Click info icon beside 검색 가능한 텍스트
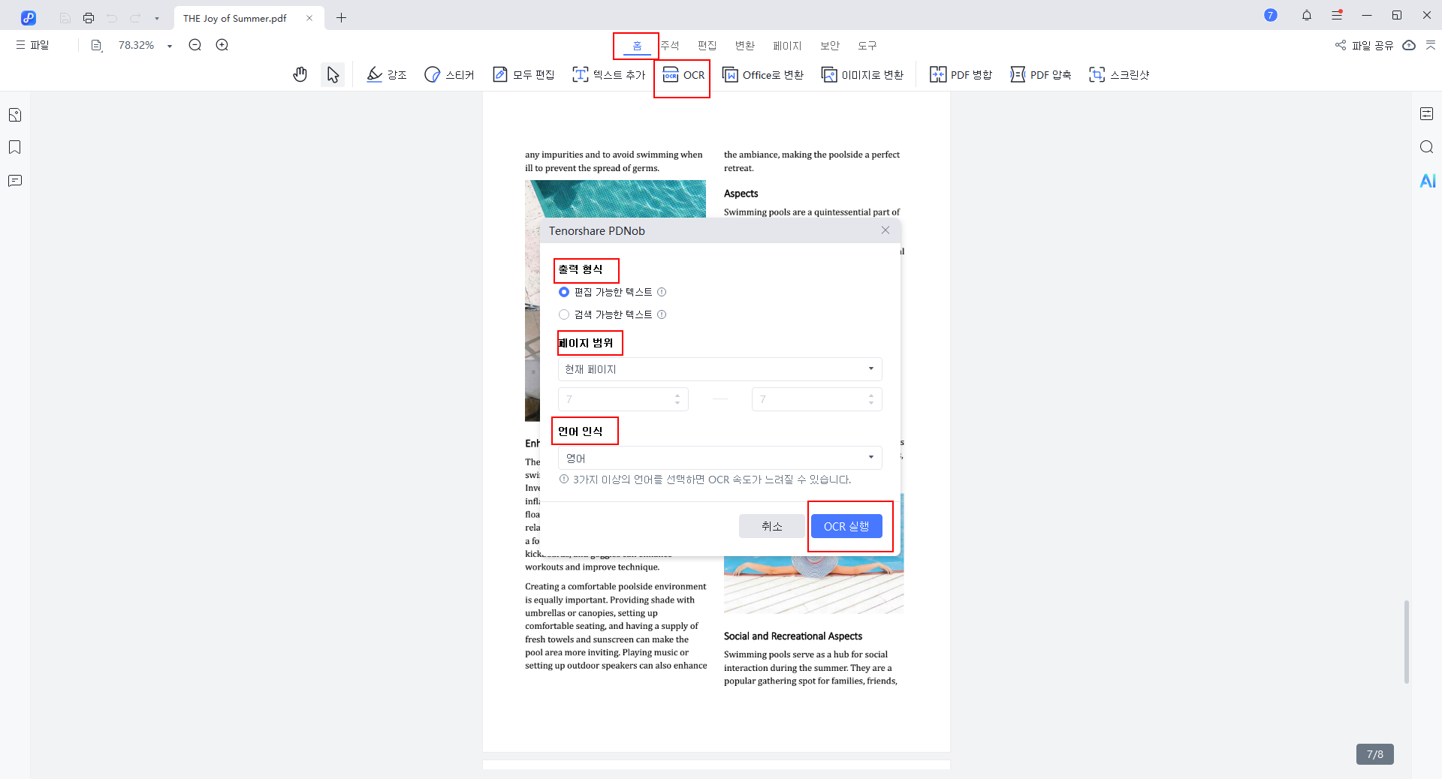The height and width of the screenshot is (779, 1442). (662, 314)
